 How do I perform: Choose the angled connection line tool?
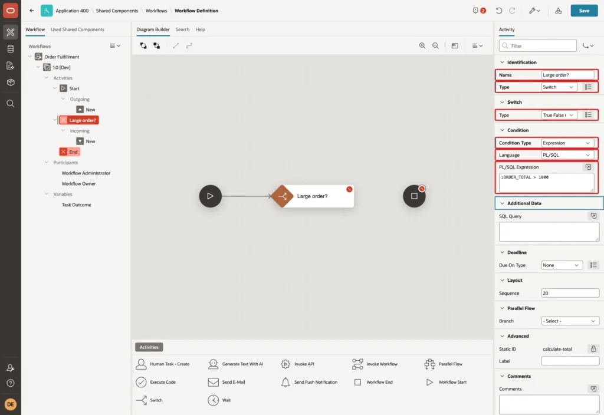click(x=189, y=45)
